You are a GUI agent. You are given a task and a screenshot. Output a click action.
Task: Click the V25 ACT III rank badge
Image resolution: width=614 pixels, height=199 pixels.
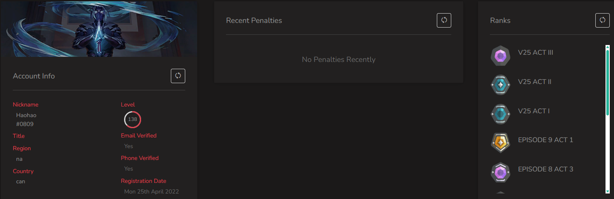coord(500,56)
